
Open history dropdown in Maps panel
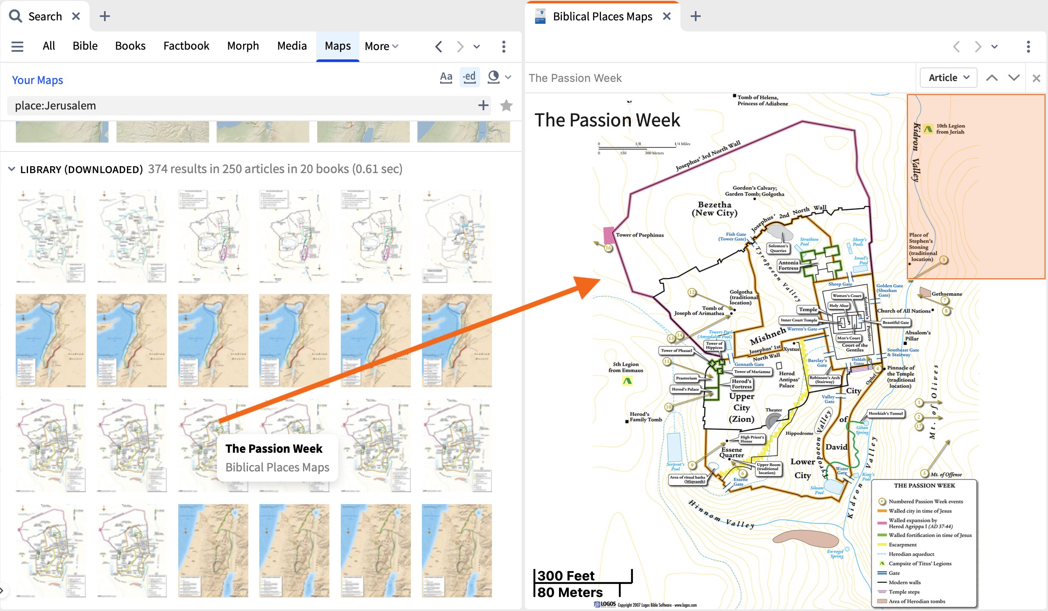click(995, 47)
